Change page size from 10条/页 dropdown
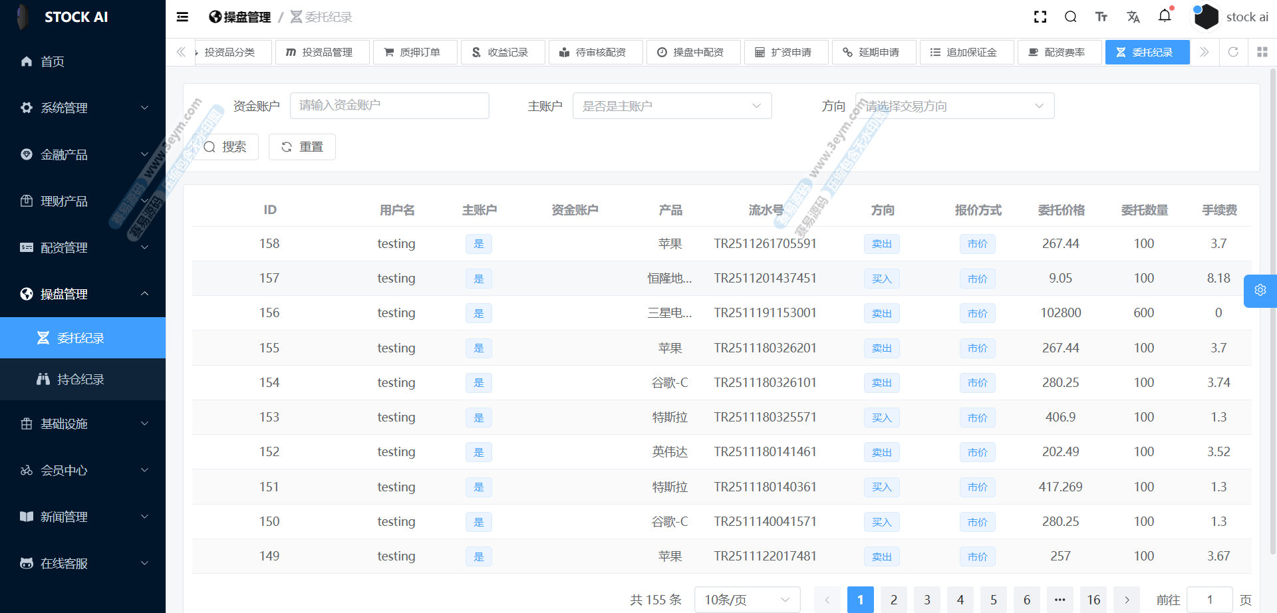The image size is (1277, 613). 747,600
